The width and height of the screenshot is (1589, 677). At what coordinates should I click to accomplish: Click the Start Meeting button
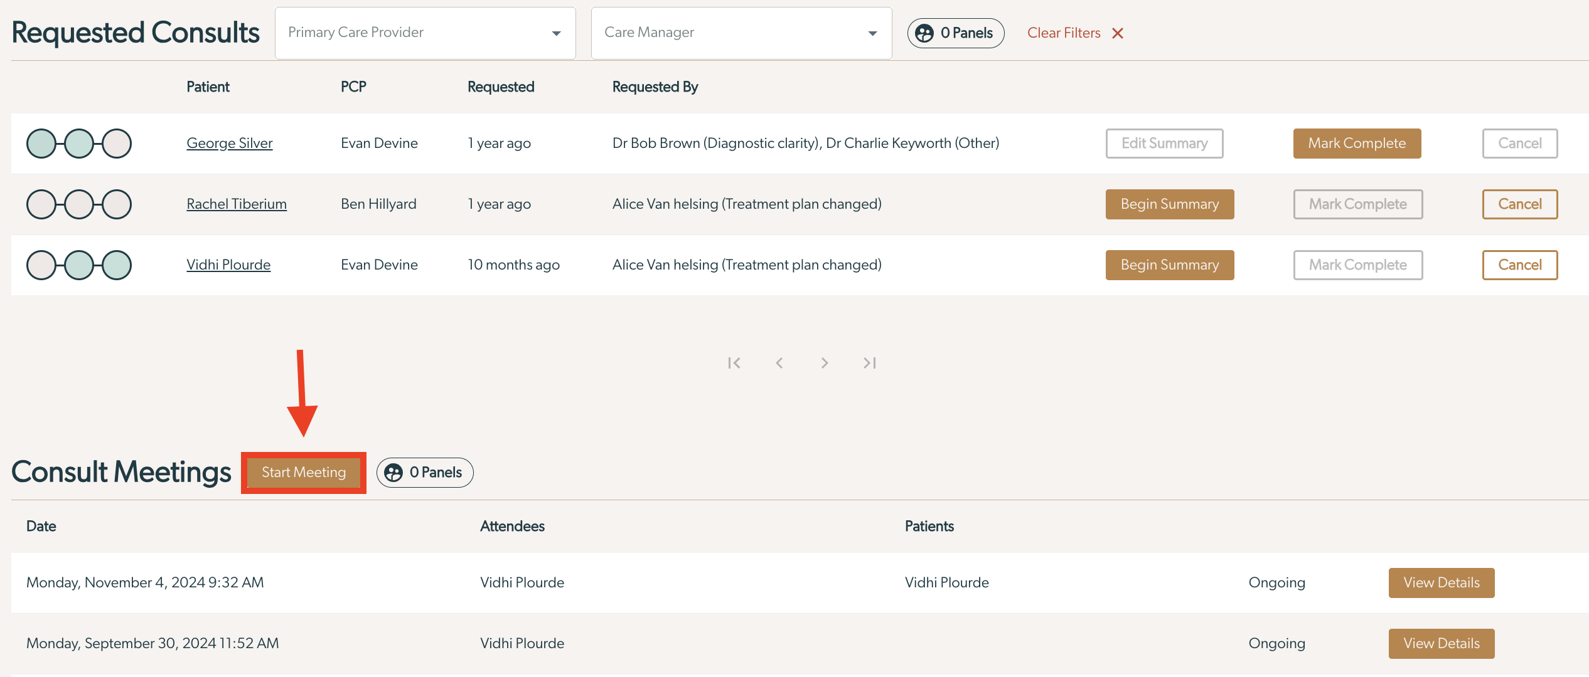pyautogui.click(x=304, y=473)
